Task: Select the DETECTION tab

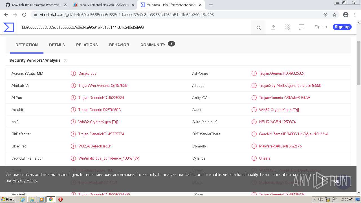Action: click(27, 45)
